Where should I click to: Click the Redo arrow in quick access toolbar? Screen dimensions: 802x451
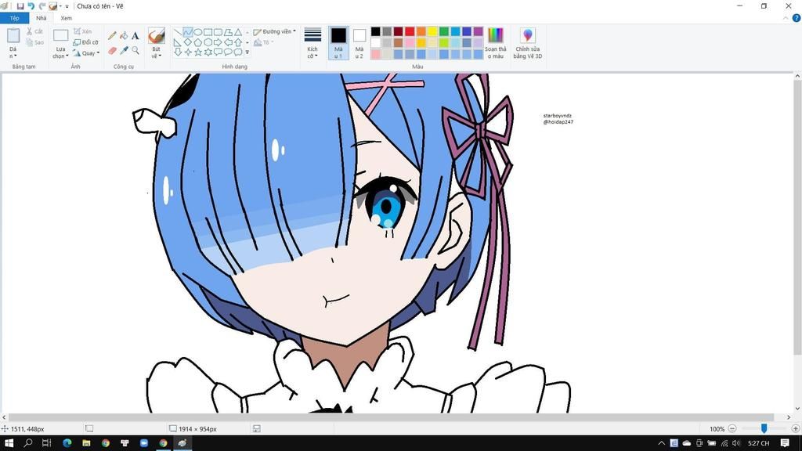point(42,6)
